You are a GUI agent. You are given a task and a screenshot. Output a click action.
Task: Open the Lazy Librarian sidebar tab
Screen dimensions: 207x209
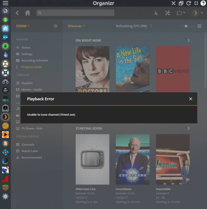coord(5,90)
